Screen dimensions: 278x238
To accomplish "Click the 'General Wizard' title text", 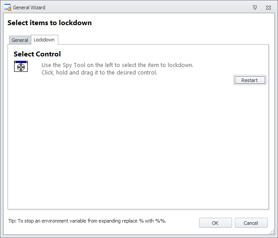I will (x=29, y=7).
